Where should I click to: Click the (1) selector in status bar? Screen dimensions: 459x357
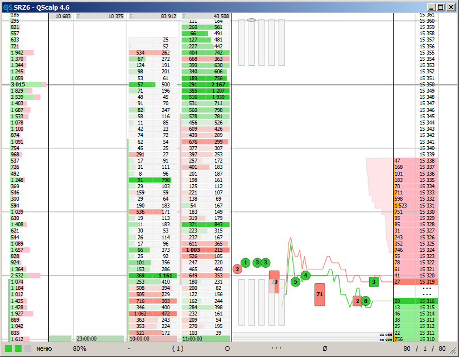(178, 348)
